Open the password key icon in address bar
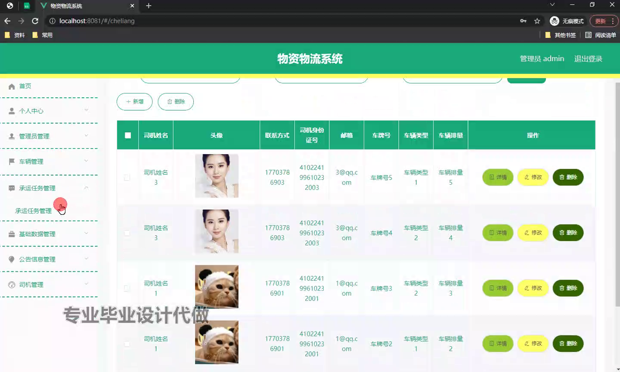Image resolution: width=620 pixels, height=372 pixels. tap(523, 21)
